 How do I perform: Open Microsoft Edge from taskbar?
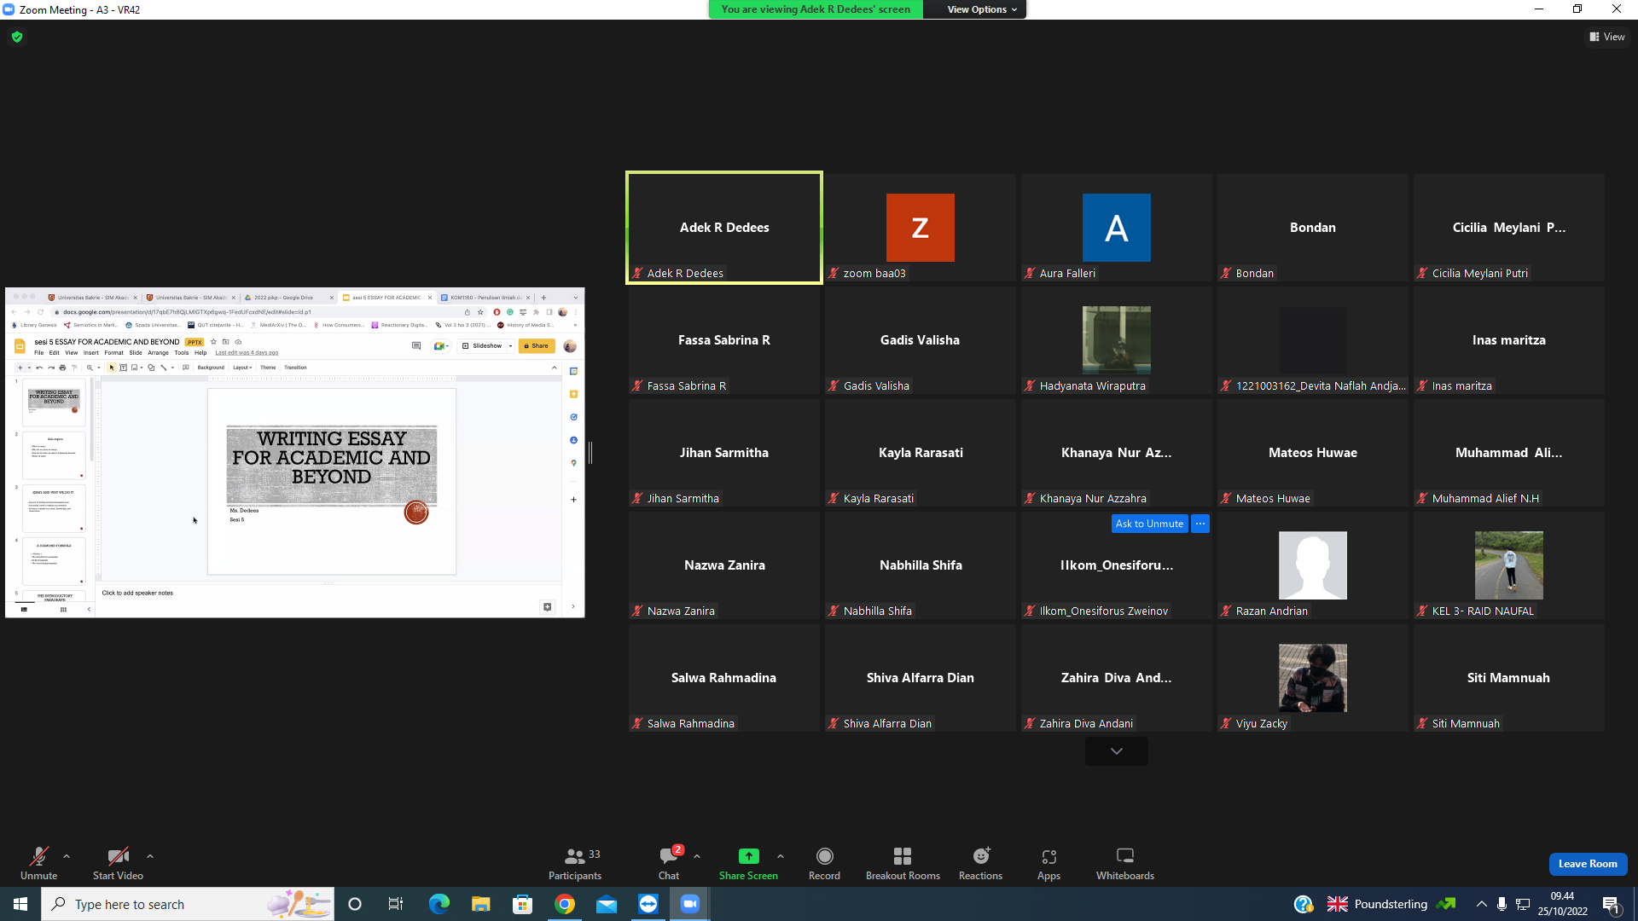point(439,904)
